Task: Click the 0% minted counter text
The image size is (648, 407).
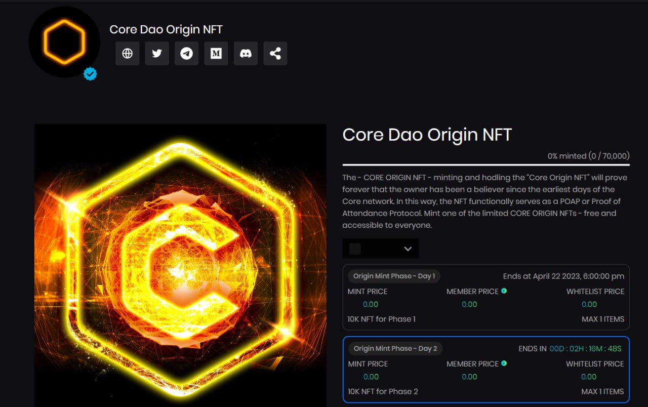Action: pyautogui.click(x=588, y=156)
